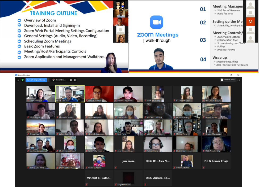Click the green encryption shield icon
The width and height of the screenshot is (259, 187).
(x=23, y=80)
